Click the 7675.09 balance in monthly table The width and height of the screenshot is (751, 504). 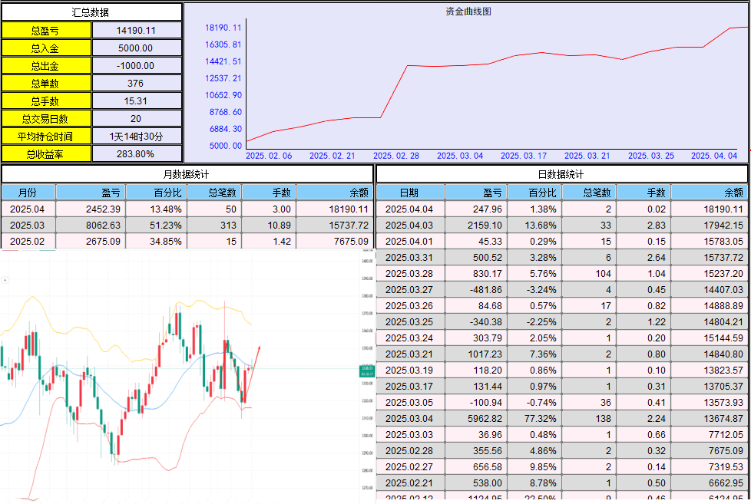tap(351, 241)
